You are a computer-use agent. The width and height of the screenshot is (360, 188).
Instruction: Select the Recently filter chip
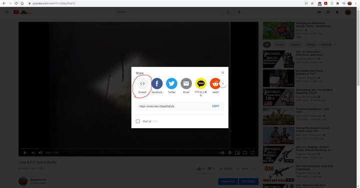coord(326,45)
